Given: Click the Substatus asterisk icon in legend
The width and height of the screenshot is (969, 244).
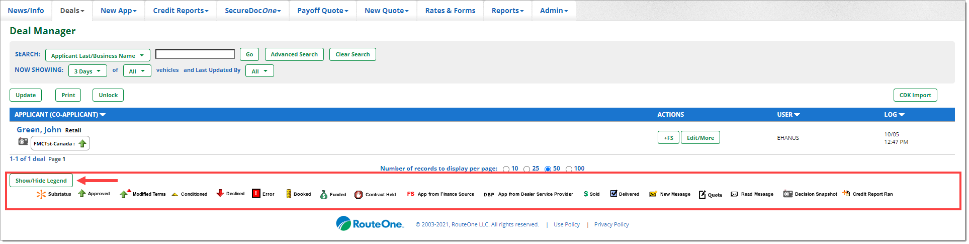Looking at the screenshot, I should pyautogui.click(x=41, y=194).
